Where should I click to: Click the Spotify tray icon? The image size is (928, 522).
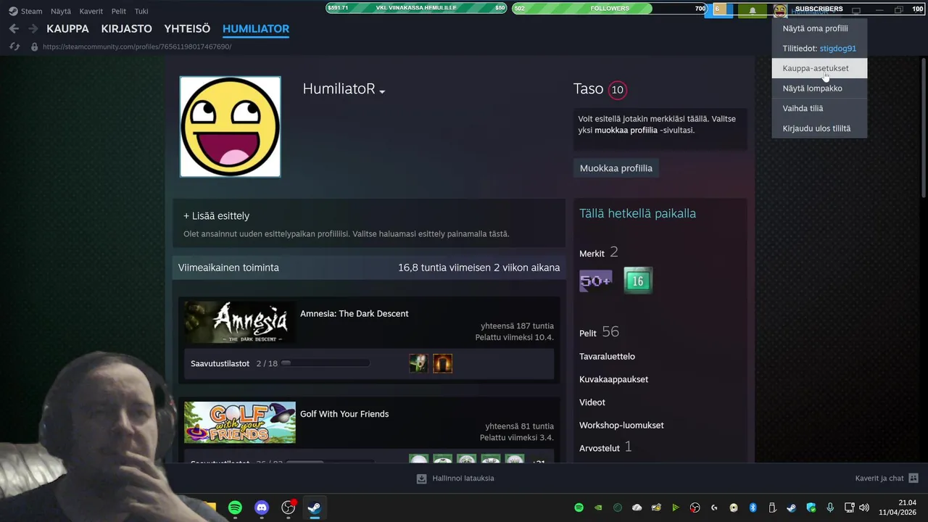pos(579,507)
